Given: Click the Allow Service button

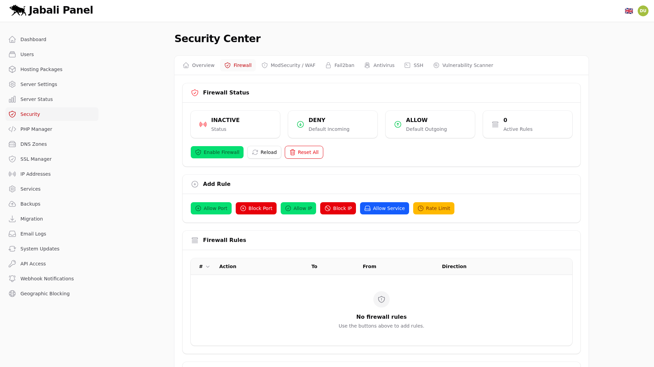Looking at the screenshot, I should [384, 208].
